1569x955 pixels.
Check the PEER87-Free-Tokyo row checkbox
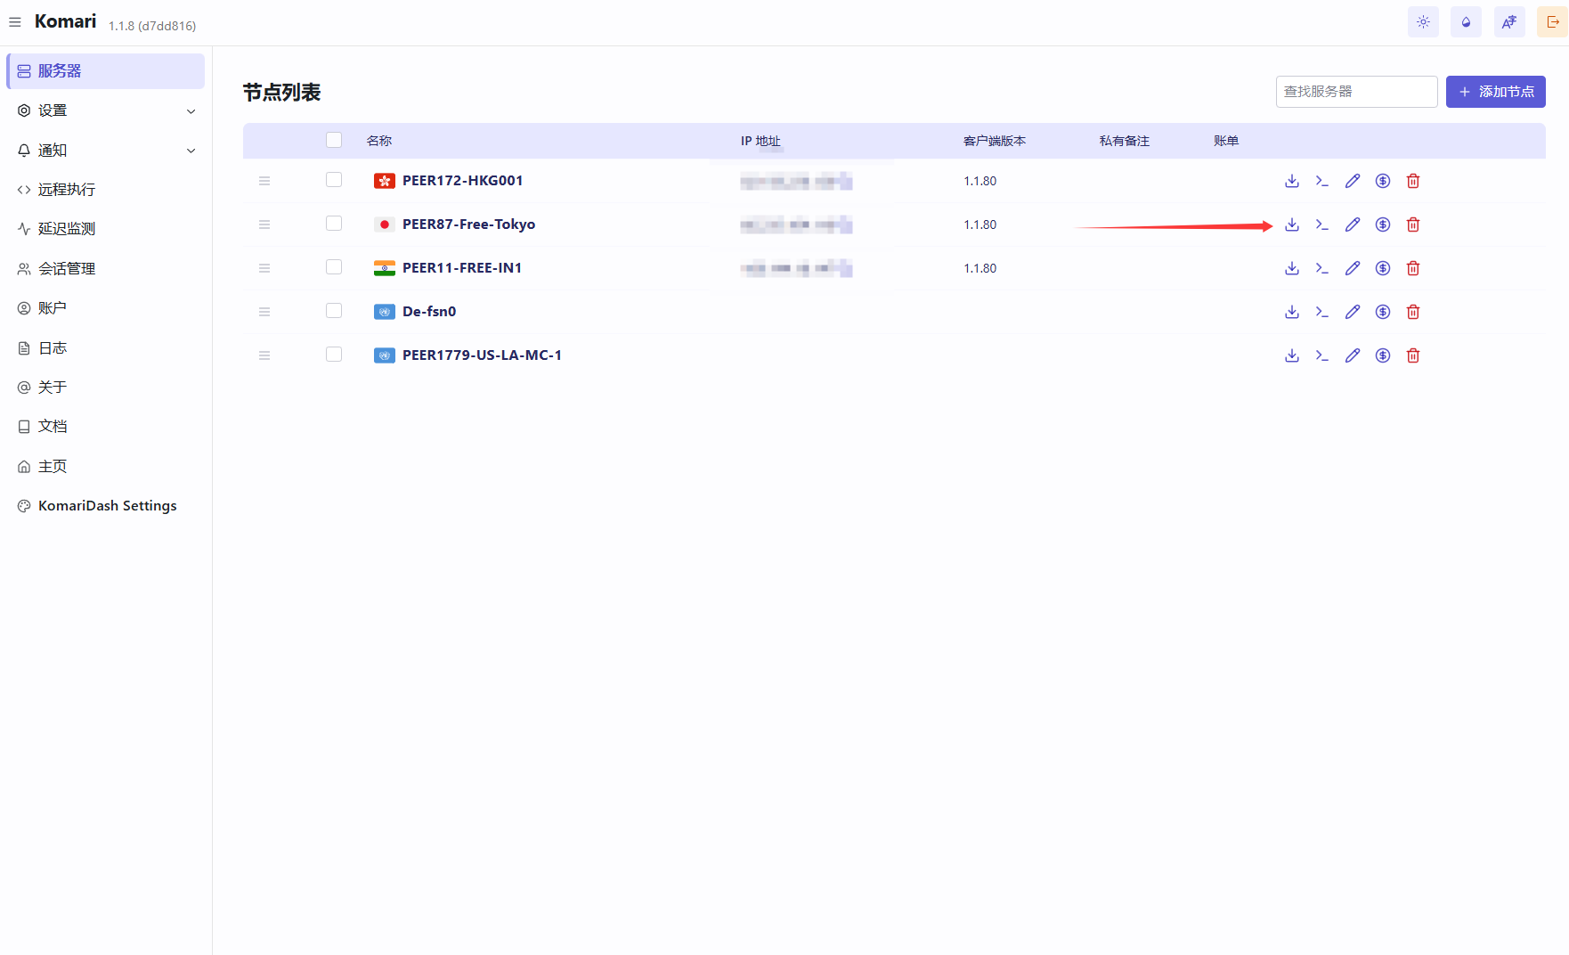pos(334,224)
